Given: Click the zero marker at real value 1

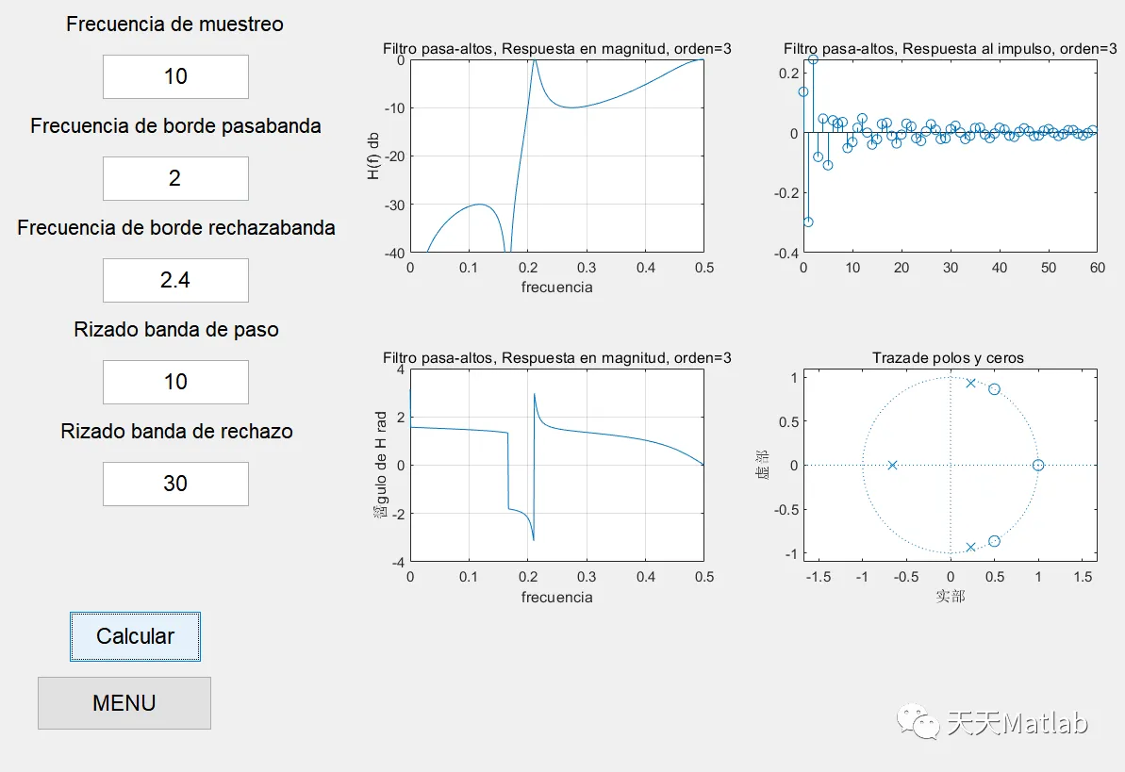Looking at the screenshot, I should (x=1038, y=465).
